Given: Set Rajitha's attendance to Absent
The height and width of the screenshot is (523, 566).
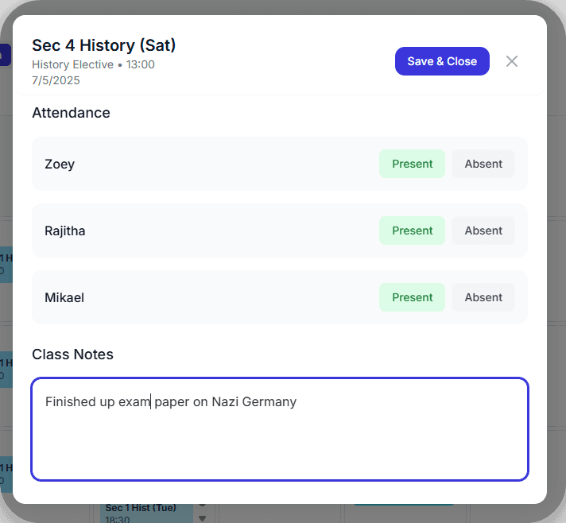Looking at the screenshot, I should point(483,231).
